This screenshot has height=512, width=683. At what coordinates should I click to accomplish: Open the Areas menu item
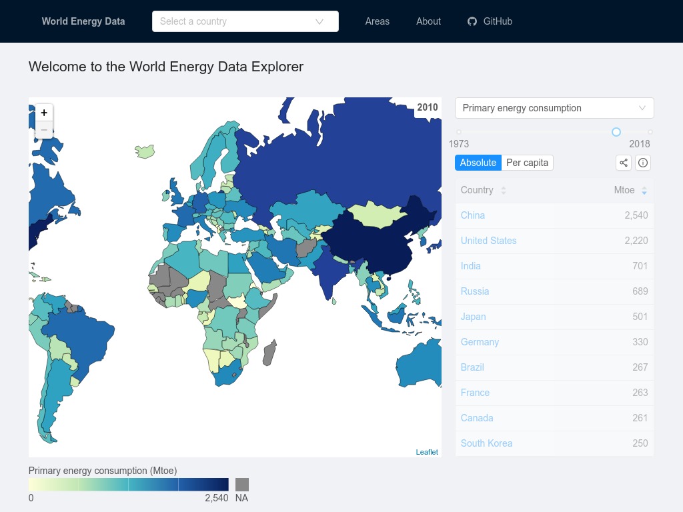pos(378,21)
